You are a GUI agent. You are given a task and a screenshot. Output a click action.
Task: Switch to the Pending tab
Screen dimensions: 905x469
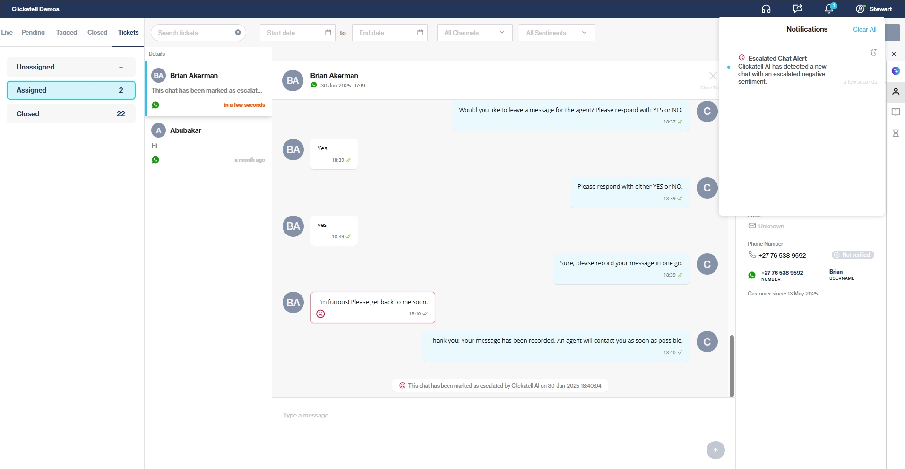(33, 33)
